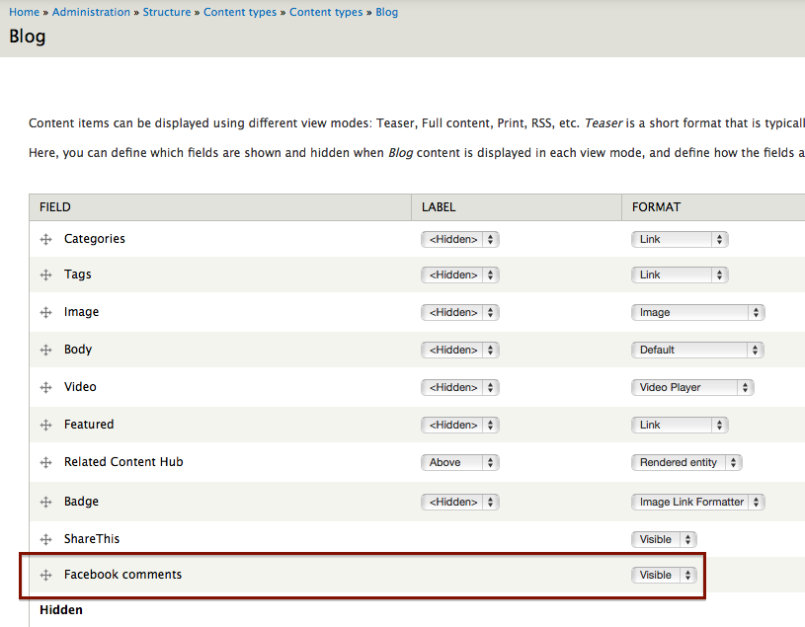Click the Badge row move icon
The width and height of the screenshot is (805, 627).
click(45, 503)
